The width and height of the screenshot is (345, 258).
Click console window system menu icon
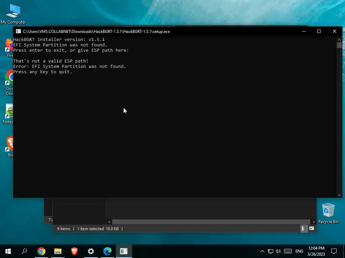[x=18, y=31]
